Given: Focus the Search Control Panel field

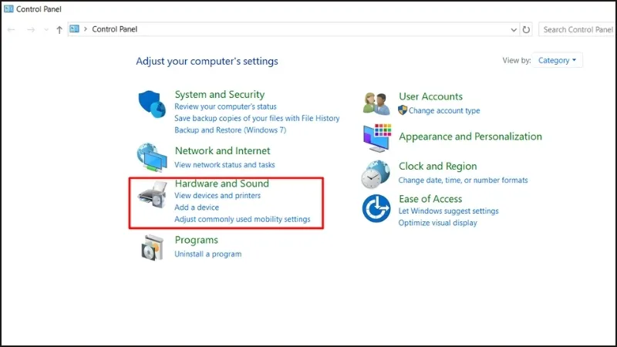Looking at the screenshot, I should 577,29.
